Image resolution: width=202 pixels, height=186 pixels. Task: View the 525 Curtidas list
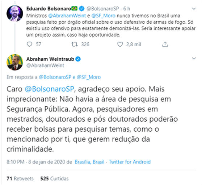54,179
